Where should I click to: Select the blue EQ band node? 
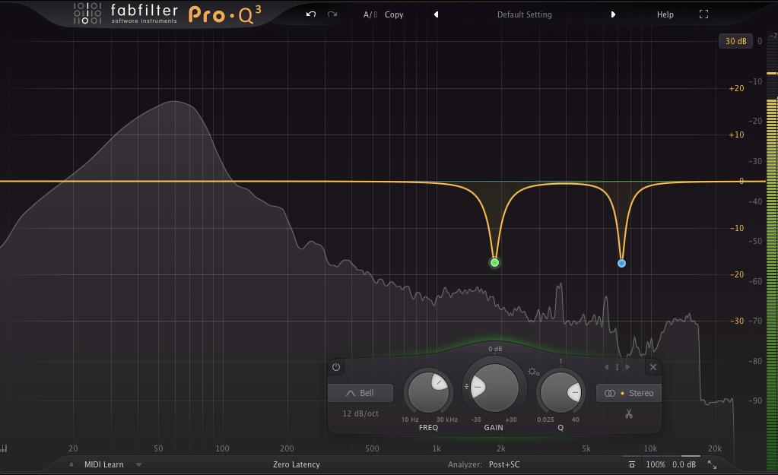click(x=621, y=263)
